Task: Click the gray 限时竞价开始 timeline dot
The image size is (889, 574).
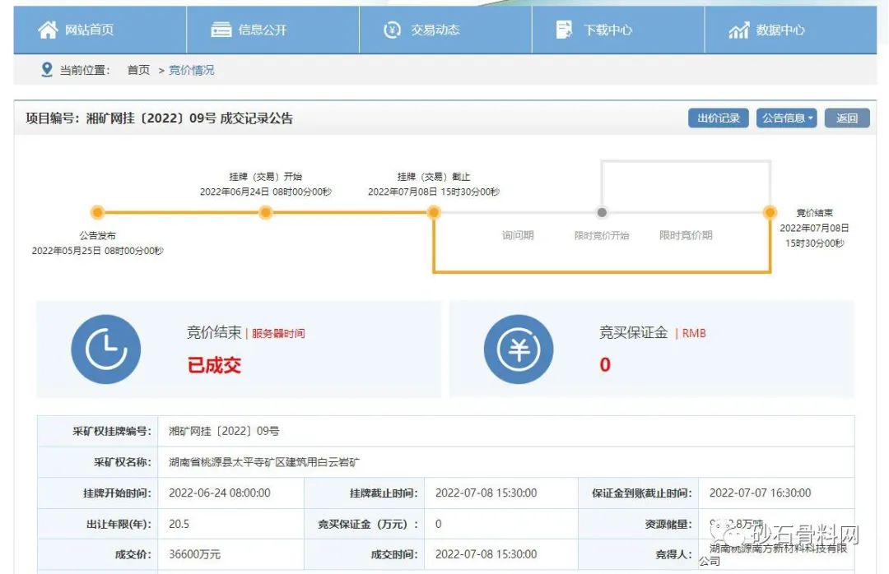Action: pos(602,213)
